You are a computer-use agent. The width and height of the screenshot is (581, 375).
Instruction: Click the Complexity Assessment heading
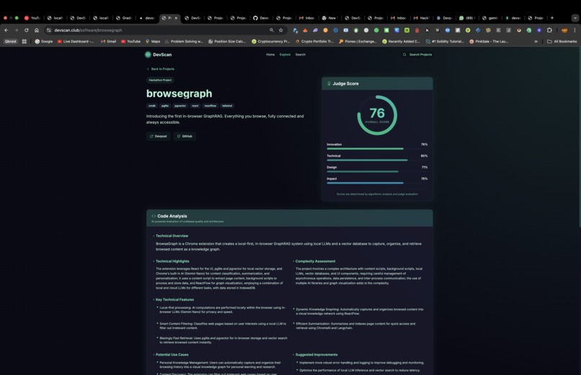pyautogui.click(x=315, y=261)
